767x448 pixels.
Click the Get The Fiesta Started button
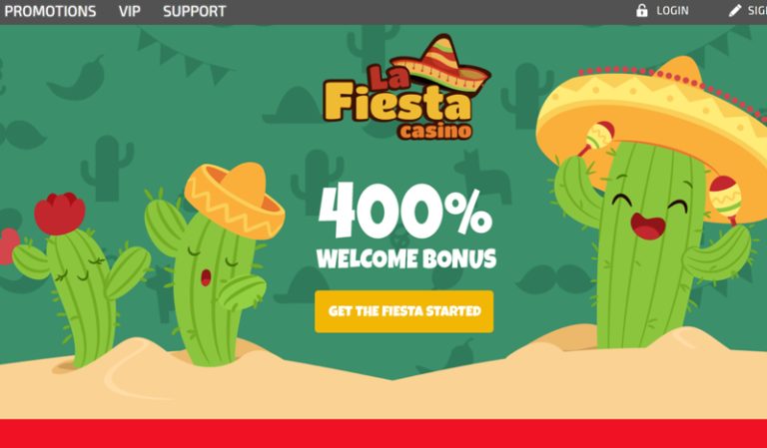(404, 311)
